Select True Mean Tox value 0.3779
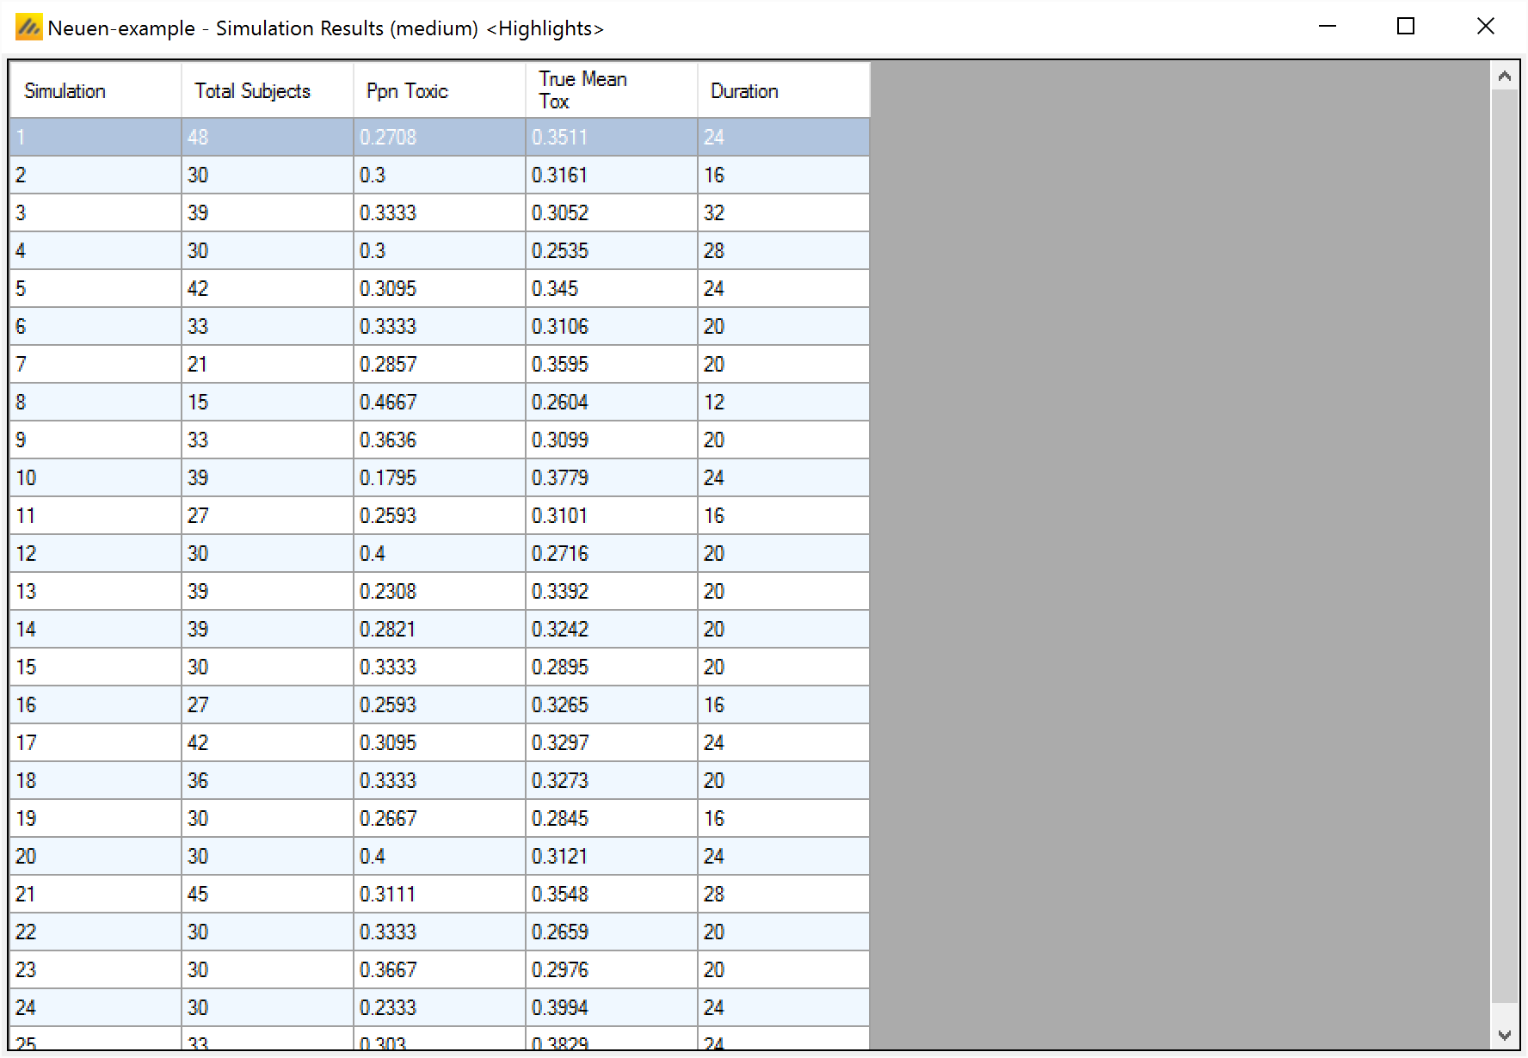1528x1058 pixels. pos(611,478)
